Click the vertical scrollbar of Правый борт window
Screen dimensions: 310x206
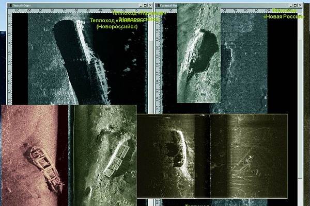[300, 109]
